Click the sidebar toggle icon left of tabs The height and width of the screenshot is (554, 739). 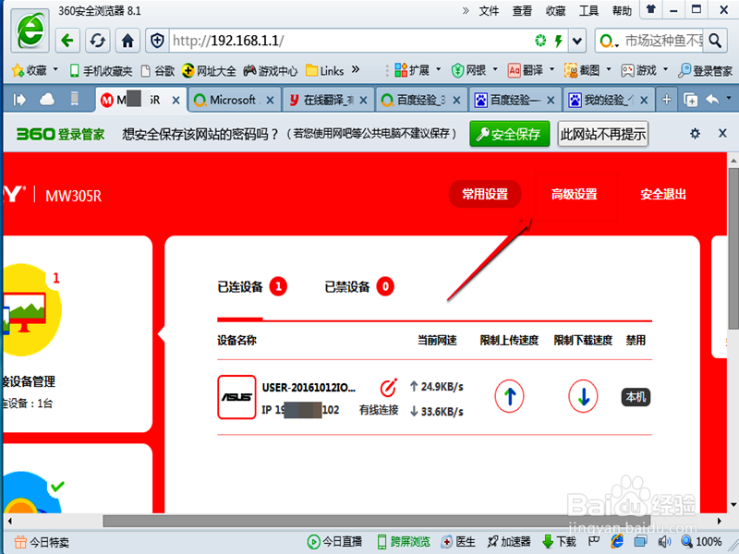(x=19, y=100)
